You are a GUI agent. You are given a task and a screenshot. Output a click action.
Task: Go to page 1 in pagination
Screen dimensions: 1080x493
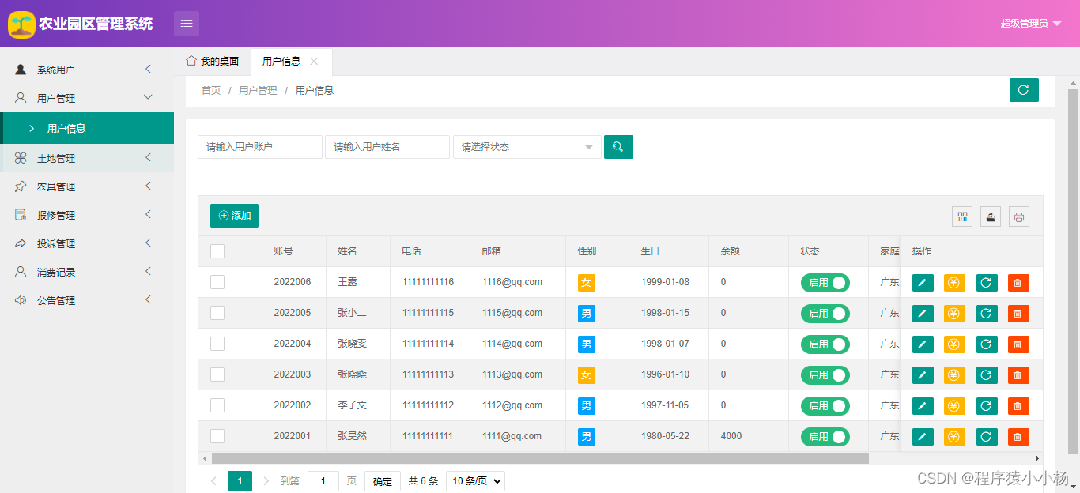240,481
